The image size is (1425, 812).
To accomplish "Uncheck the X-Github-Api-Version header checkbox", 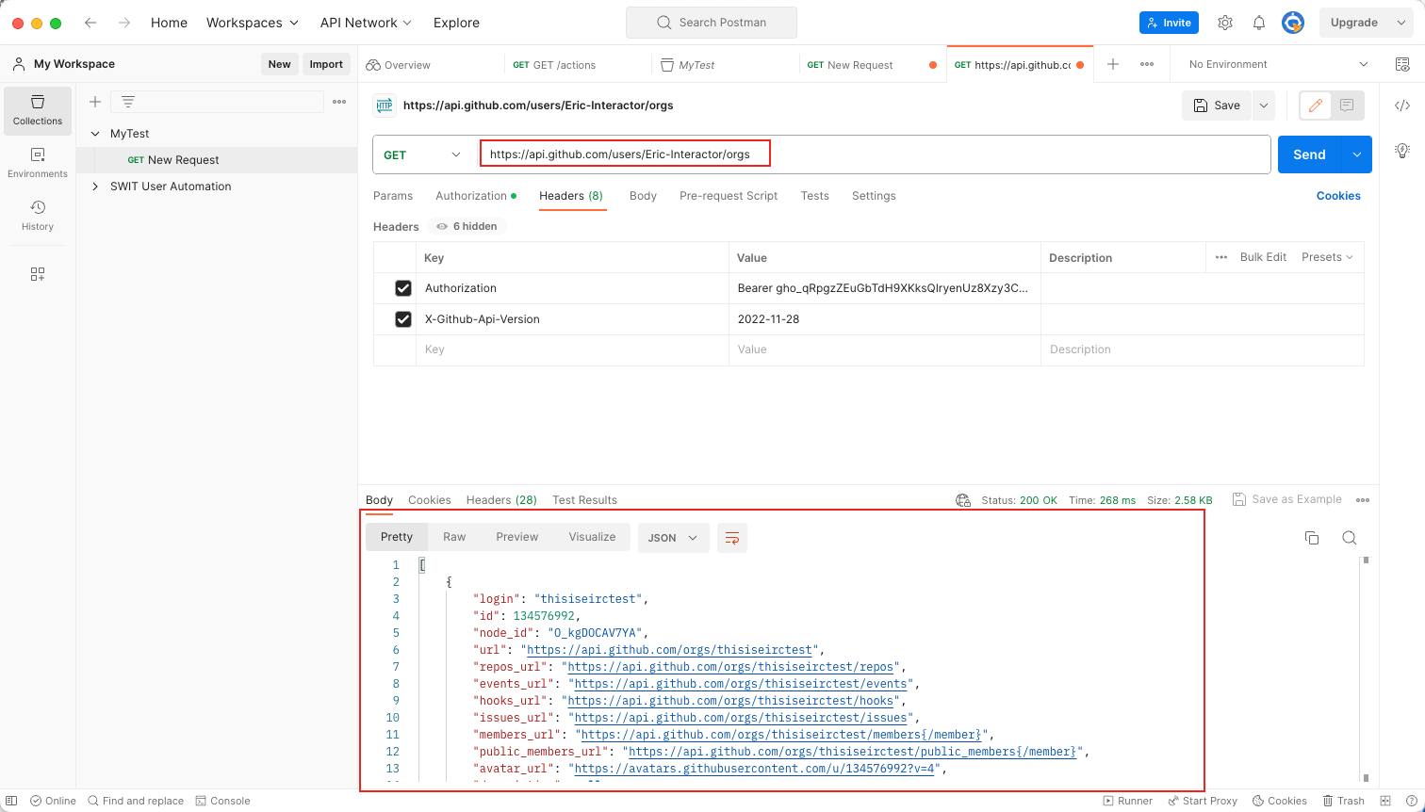I will click(403, 319).
